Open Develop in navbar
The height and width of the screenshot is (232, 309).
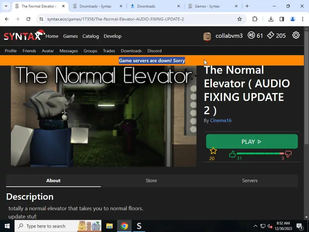pos(113,36)
